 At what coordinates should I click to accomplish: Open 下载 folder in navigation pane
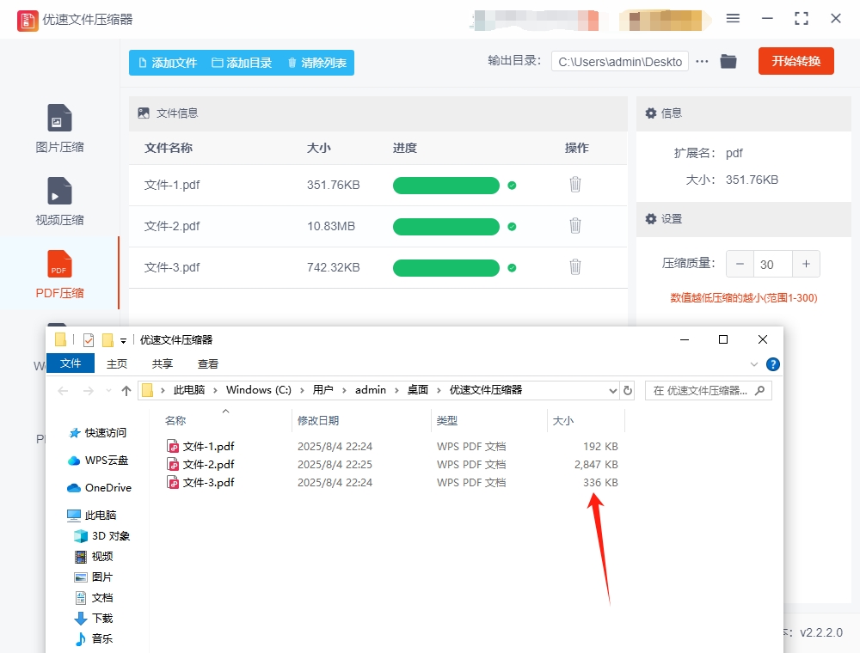(93, 618)
